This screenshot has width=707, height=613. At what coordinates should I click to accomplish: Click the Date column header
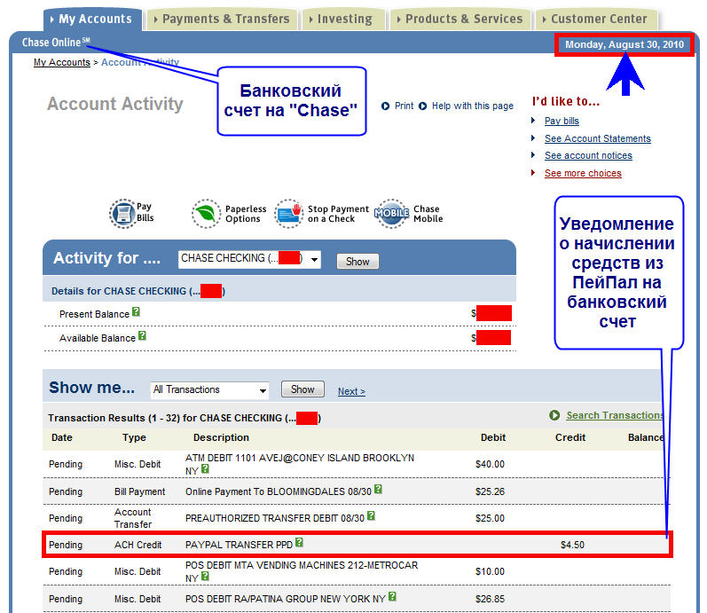pos(62,437)
